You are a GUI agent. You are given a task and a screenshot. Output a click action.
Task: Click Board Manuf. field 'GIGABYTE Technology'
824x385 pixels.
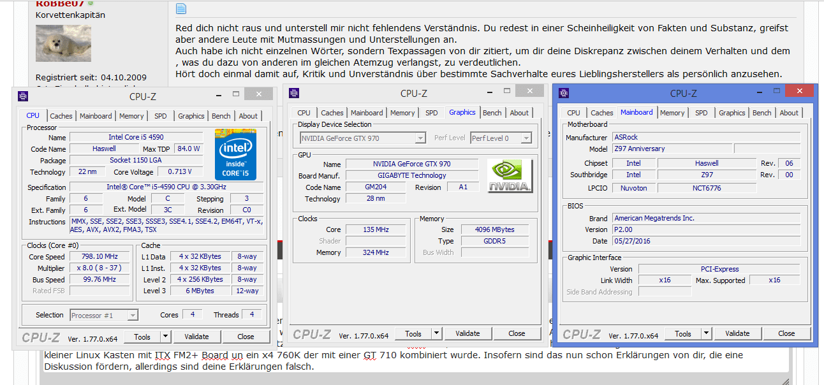click(x=412, y=175)
